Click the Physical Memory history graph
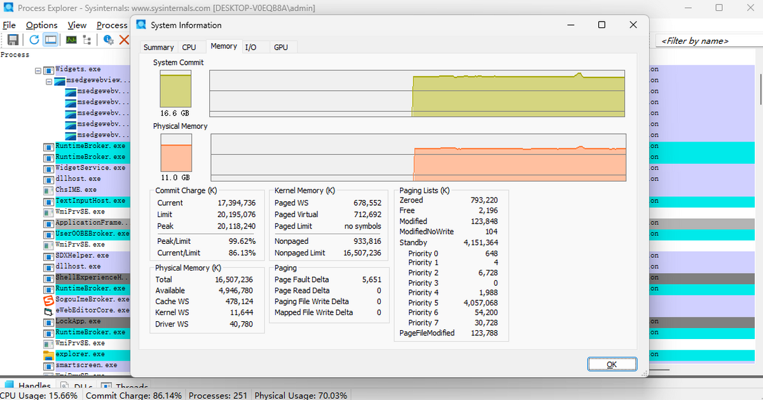The image size is (763, 400). pos(418,157)
